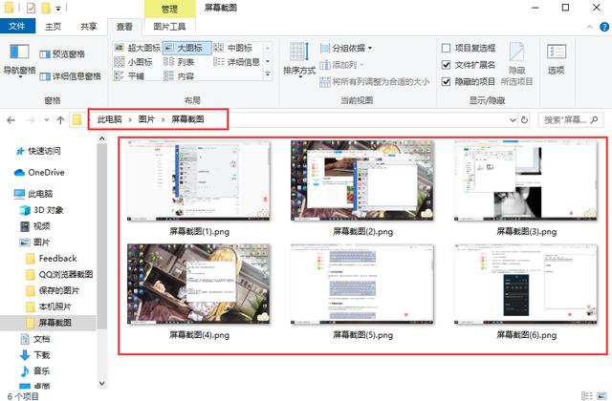Viewport: 612px width, 401px height.
Task: Click 此电脑 in the address breadcrumb
Action: click(110, 119)
